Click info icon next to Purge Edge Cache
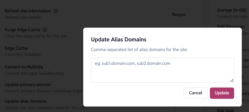The image size is (249, 112). [45, 30]
